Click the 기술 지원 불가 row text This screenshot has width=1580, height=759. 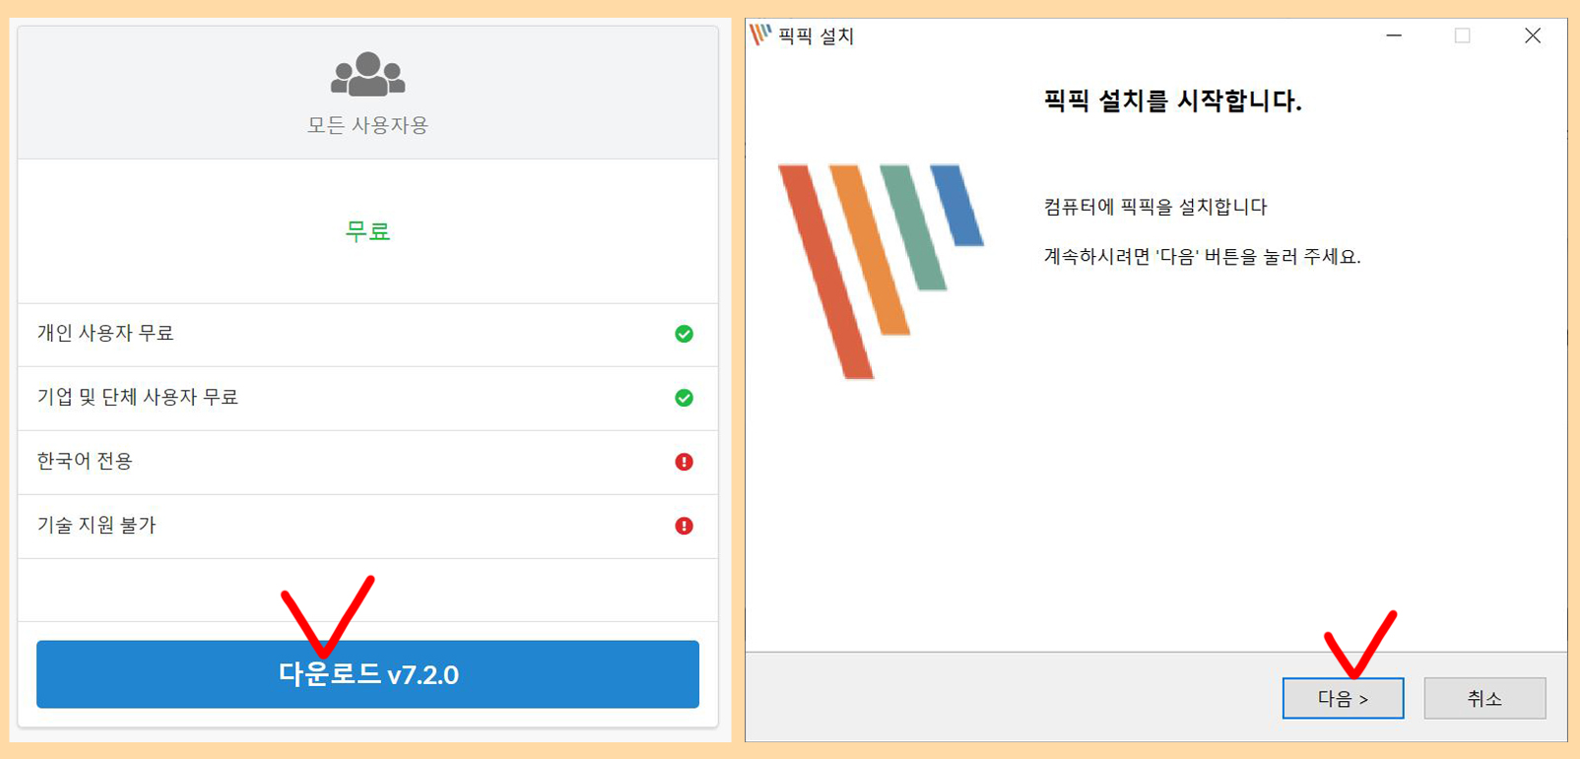click(97, 526)
